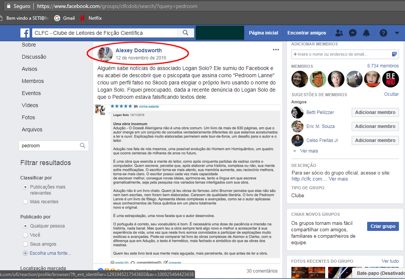Click the ELE NÃO member avatar

point(391,79)
